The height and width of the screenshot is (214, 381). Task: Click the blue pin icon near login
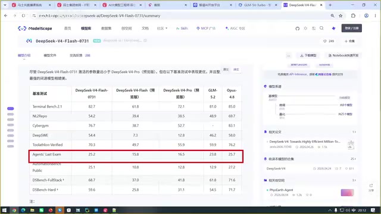coord(333,28)
